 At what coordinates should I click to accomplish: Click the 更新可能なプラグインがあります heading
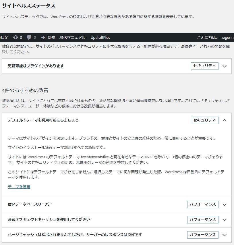tap(36, 66)
